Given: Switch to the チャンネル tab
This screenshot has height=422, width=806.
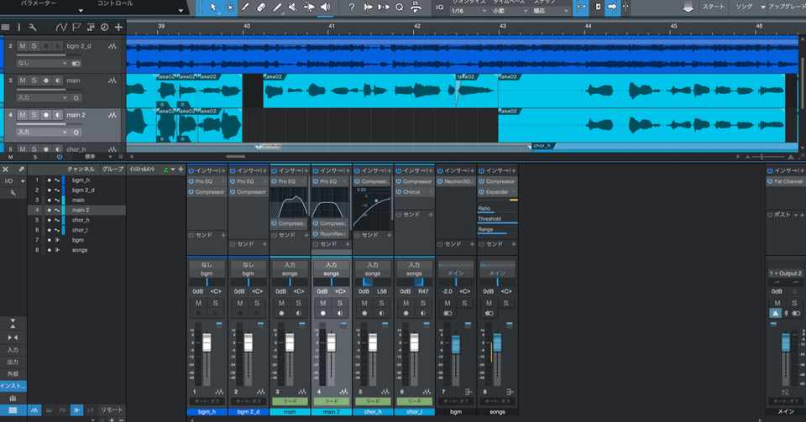Looking at the screenshot, I should 81,169.
